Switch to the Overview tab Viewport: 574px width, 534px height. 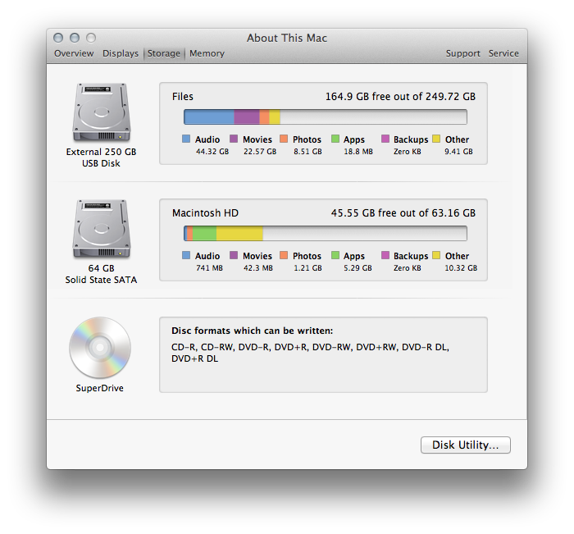(x=74, y=53)
